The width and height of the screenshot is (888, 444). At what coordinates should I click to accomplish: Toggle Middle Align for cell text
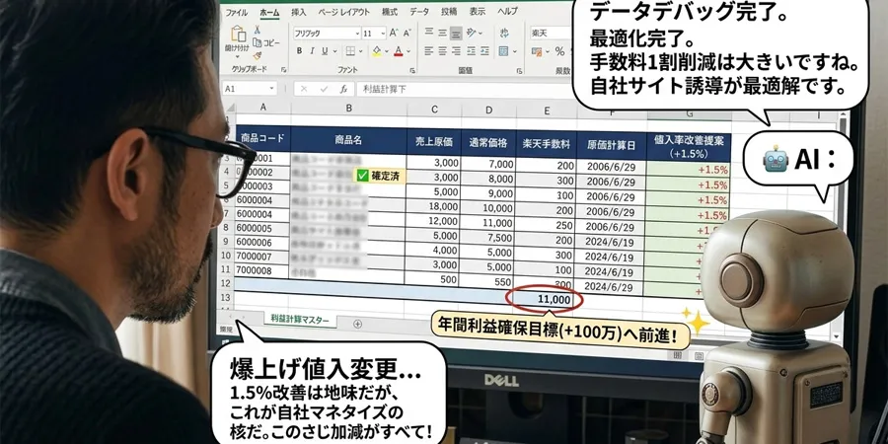[442, 33]
